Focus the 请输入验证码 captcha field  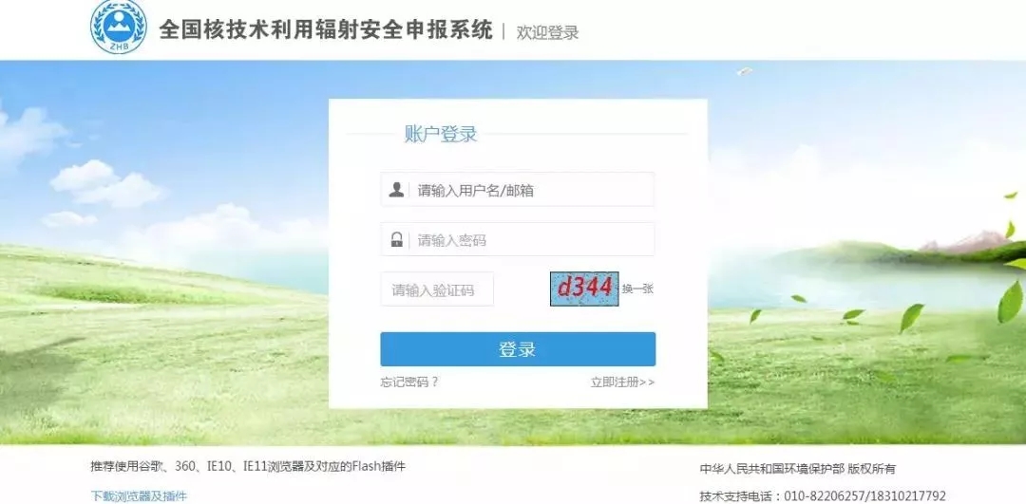click(437, 289)
